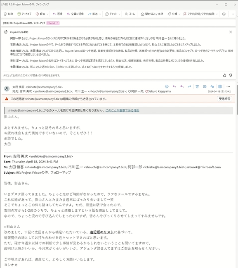Click saburok@microsoft.com in quoted header
Viewport: 238px width, 268px height.
coord(204,167)
